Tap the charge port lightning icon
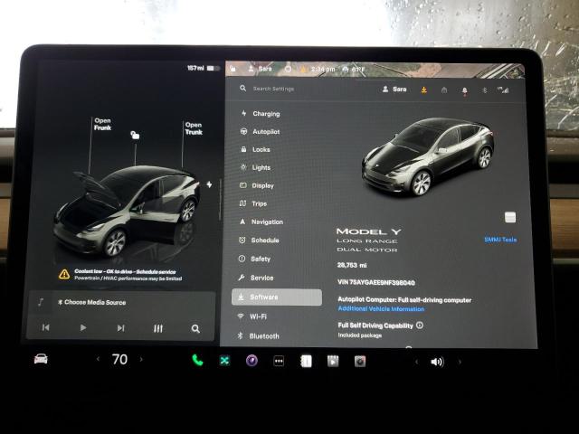This screenshot has height=434, width=579. [x=209, y=184]
